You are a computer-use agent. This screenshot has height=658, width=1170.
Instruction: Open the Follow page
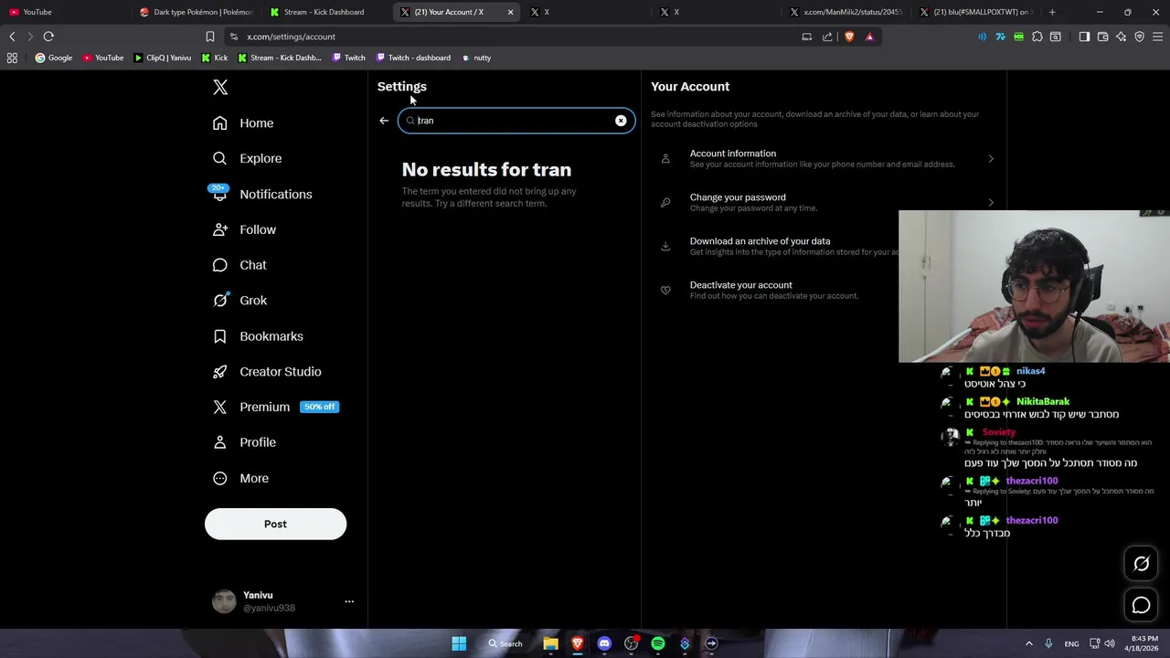point(244,229)
